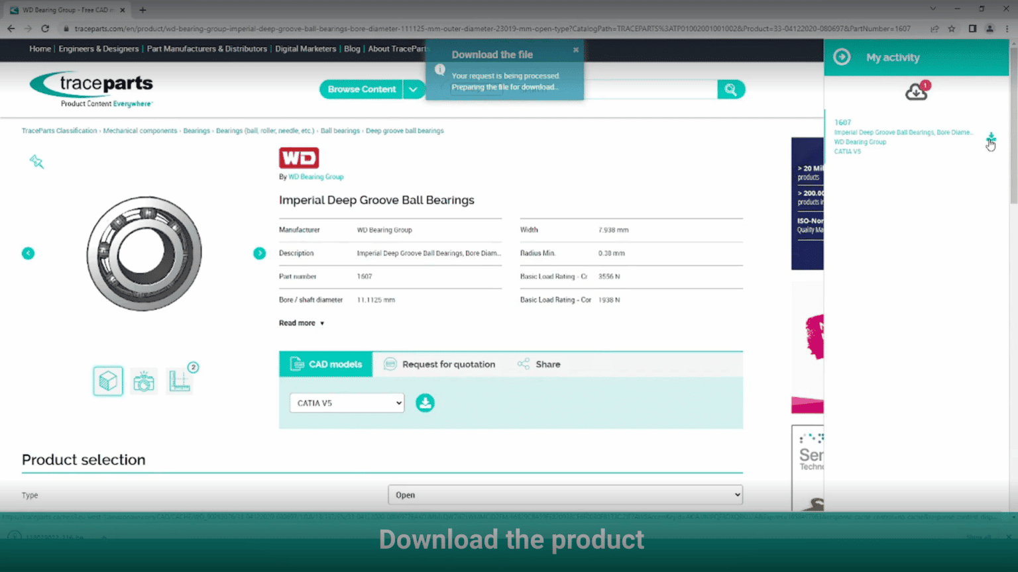Open the WD Bearing Group link
This screenshot has width=1018, height=572.
(315, 177)
